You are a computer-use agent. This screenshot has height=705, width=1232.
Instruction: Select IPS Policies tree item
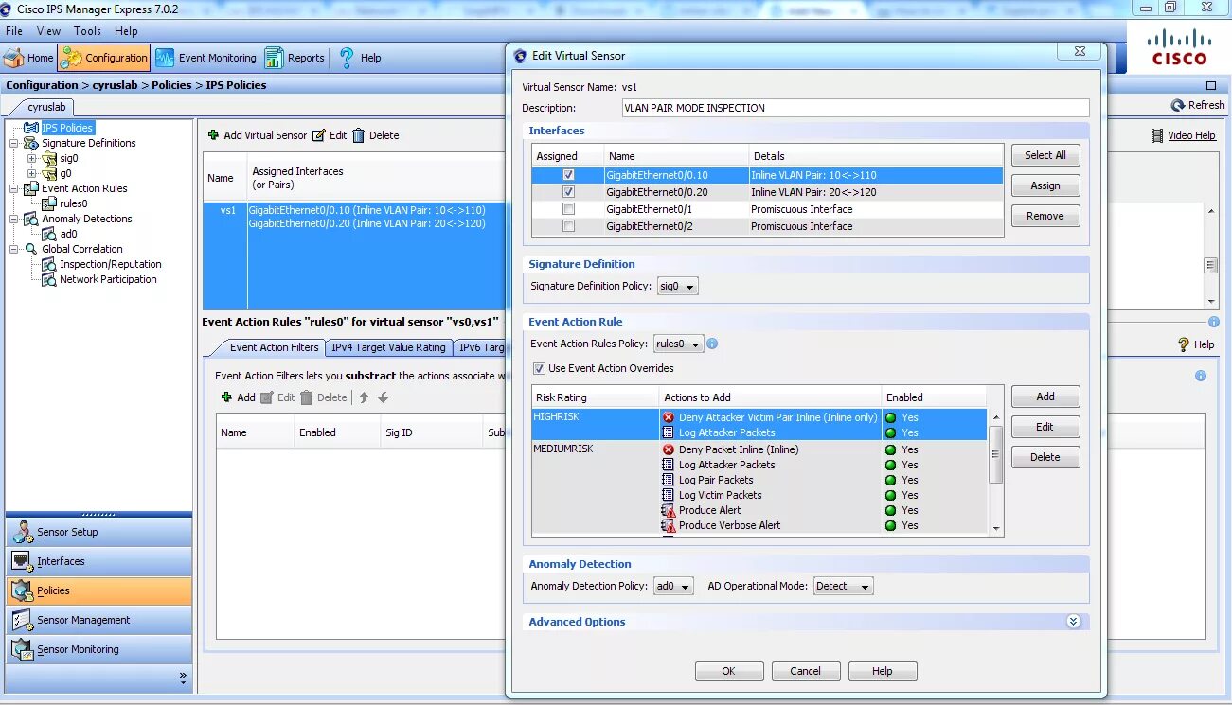(67, 128)
